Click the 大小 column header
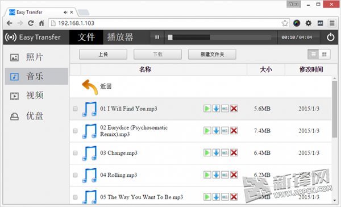The image size is (341, 207). pos(266,69)
